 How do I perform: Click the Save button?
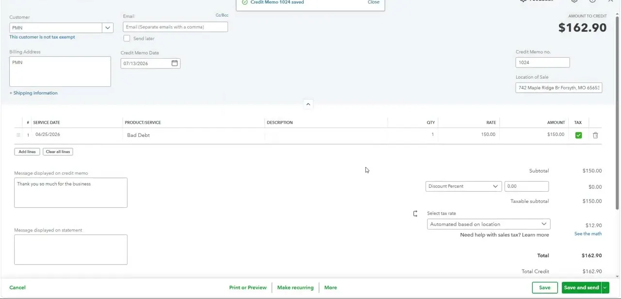[545, 288]
